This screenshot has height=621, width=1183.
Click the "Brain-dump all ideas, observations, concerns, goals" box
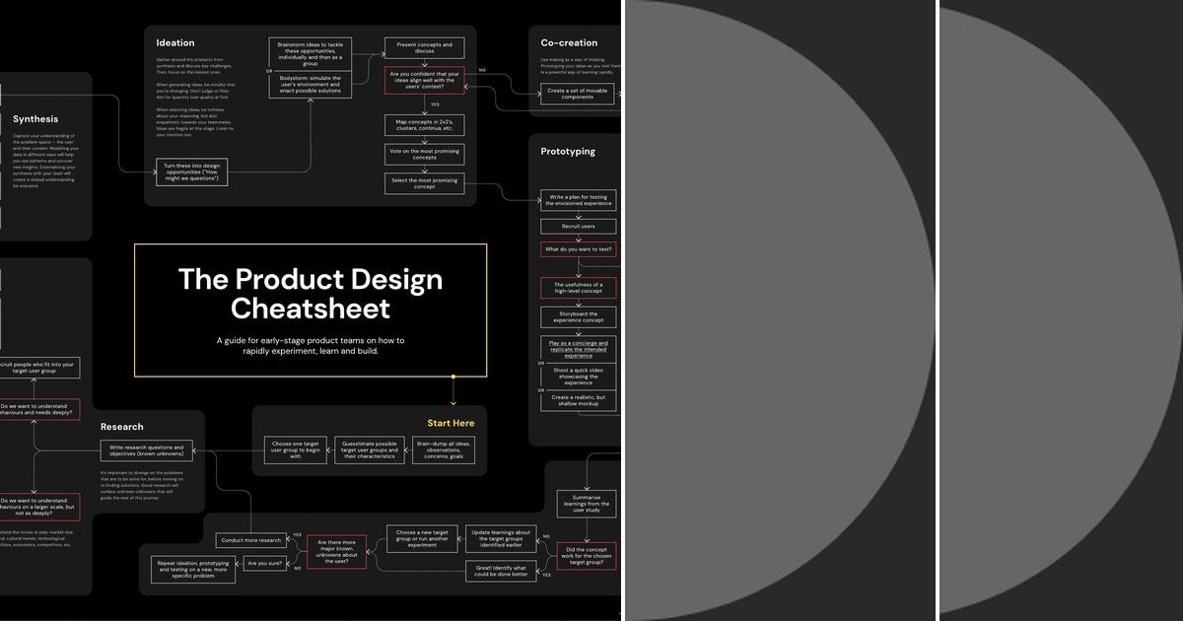click(x=444, y=451)
